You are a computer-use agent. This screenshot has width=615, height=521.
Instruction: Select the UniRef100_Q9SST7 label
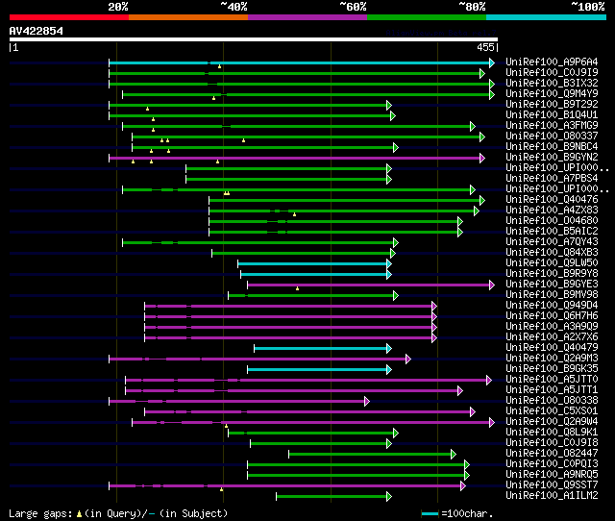tap(552, 485)
